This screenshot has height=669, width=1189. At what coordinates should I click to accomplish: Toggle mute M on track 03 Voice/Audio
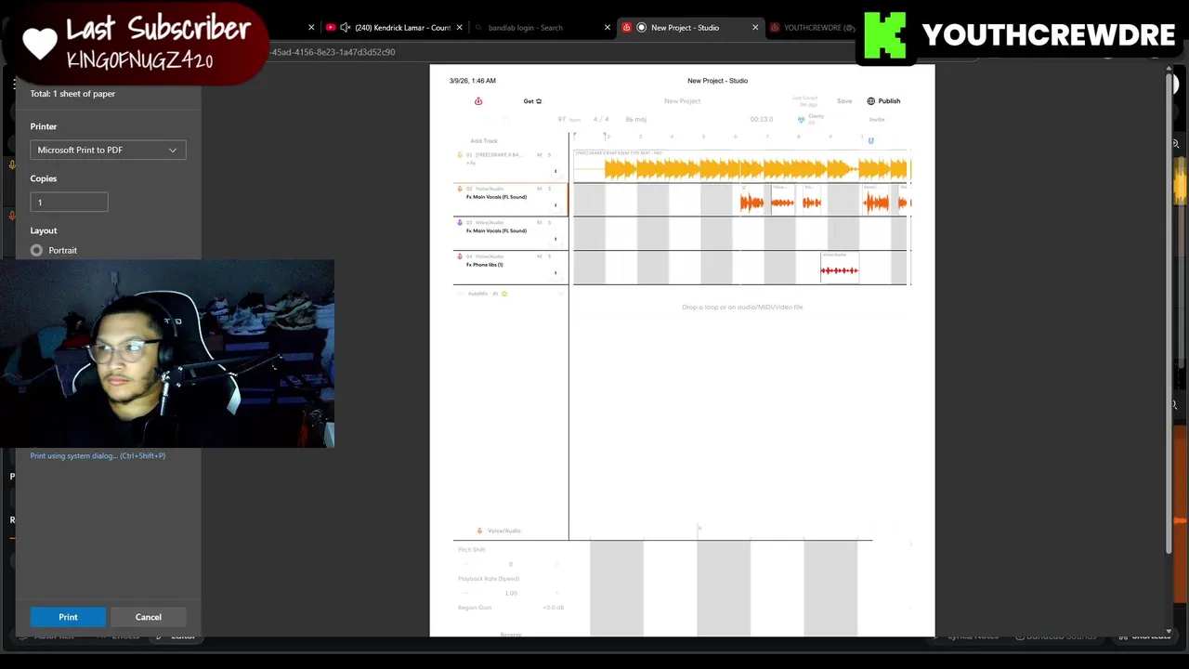[539, 223]
